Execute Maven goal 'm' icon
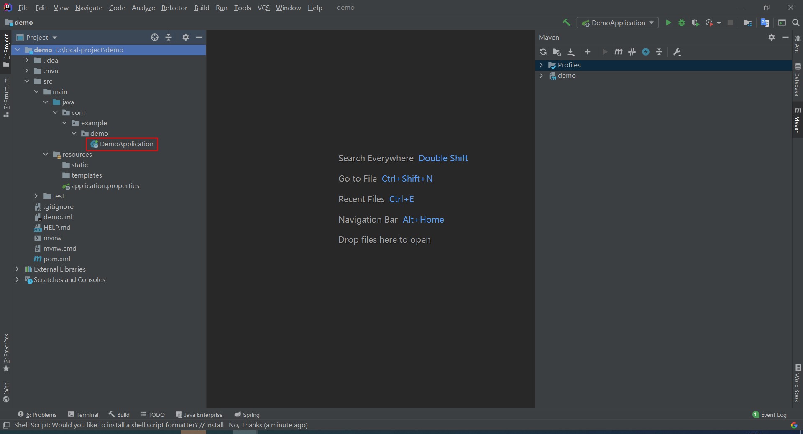The height and width of the screenshot is (434, 803). coord(618,52)
